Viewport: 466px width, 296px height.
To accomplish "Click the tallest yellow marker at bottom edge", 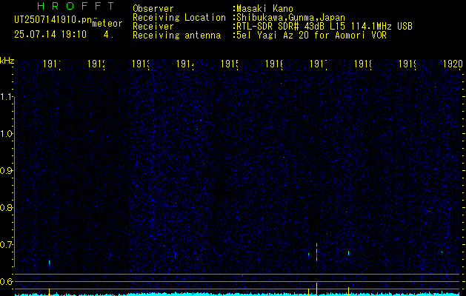I will tap(317, 289).
